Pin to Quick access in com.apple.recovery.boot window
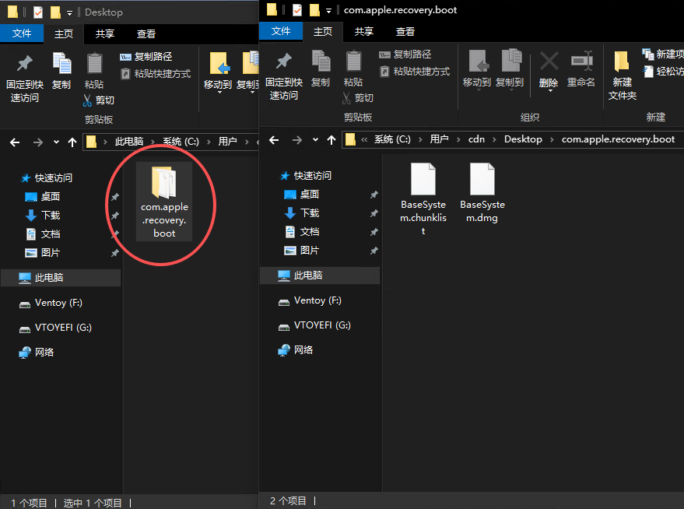Image resolution: width=684 pixels, height=509 pixels. 284,76
